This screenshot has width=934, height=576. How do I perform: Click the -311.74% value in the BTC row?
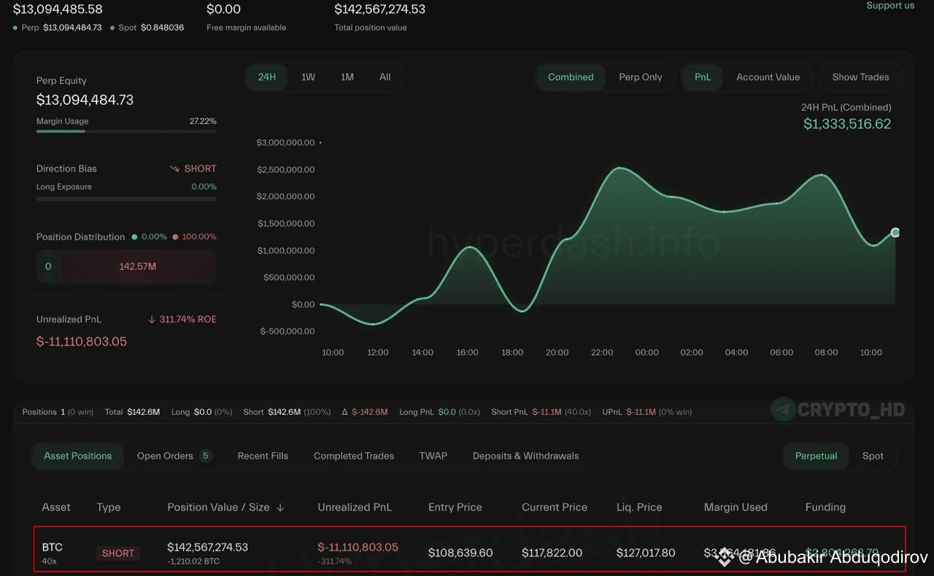(x=335, y=561)
